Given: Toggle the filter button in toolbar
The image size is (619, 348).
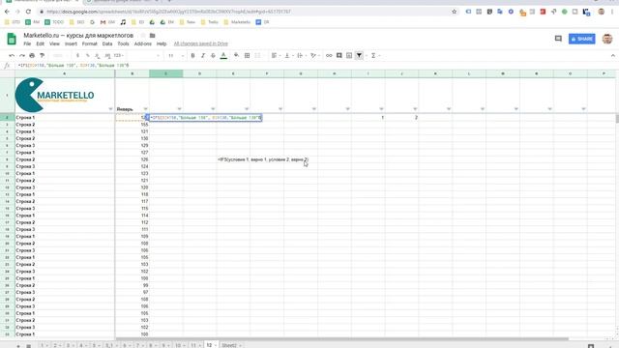Looking at the screenshot, I should click(359, 56).
